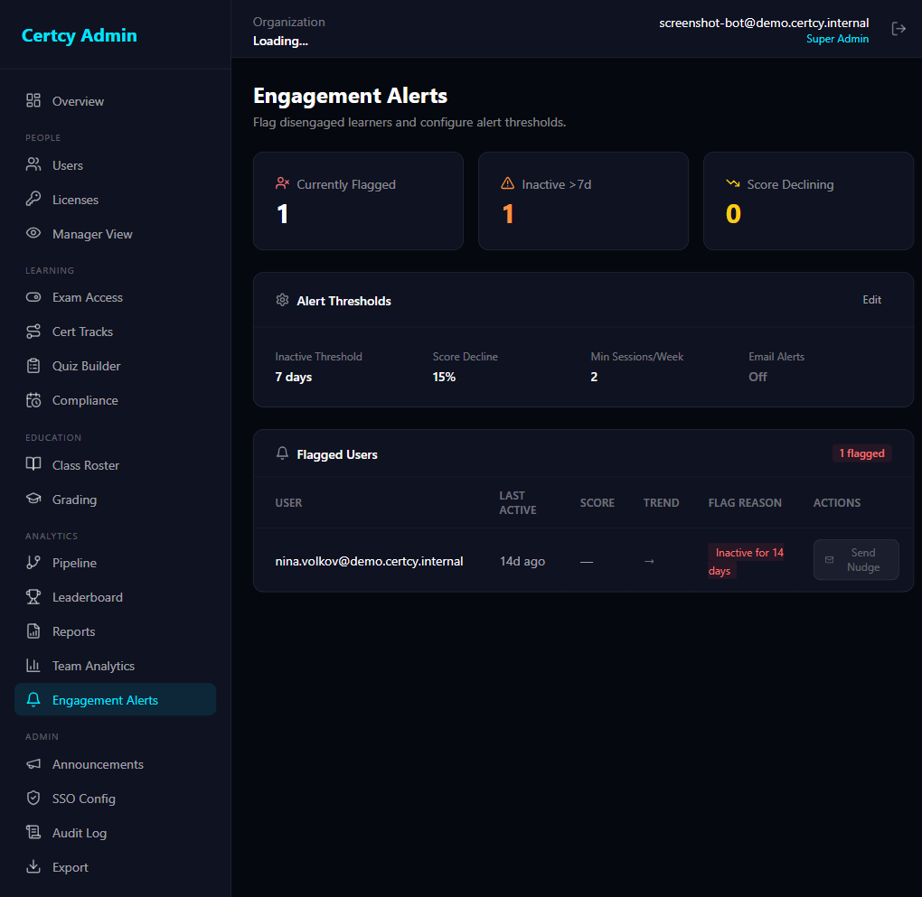Click the Class Roster book icon
The image size is (922, 897).
point(33,464)
